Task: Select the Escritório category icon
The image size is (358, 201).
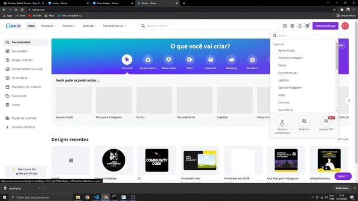Action: click(x=252, y=60)
